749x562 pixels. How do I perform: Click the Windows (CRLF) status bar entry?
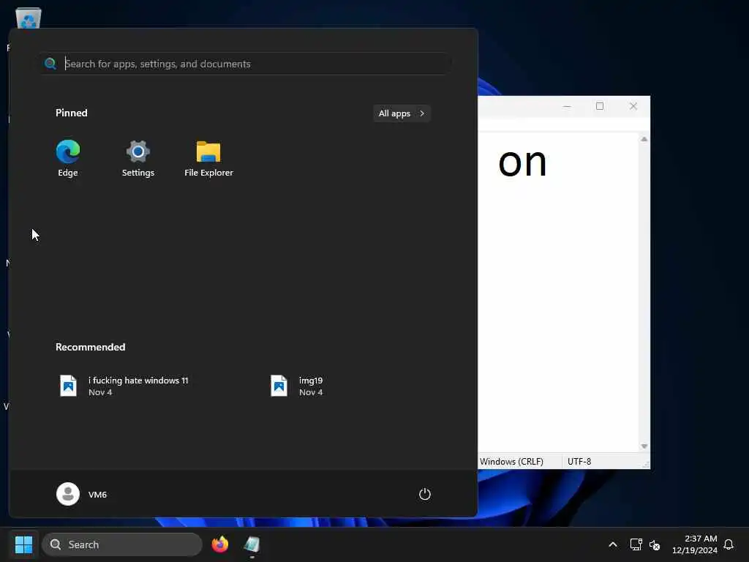click(x=511, y=462)
